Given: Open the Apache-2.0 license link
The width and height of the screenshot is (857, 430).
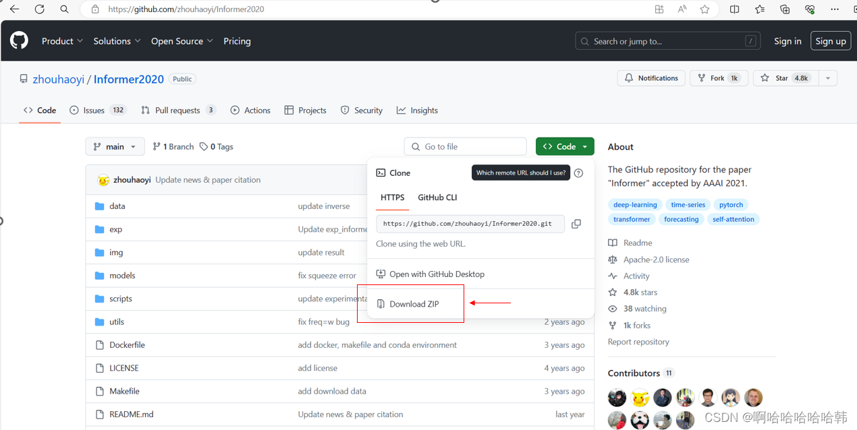Looking at the screenshot, I should tap(656, 259).
